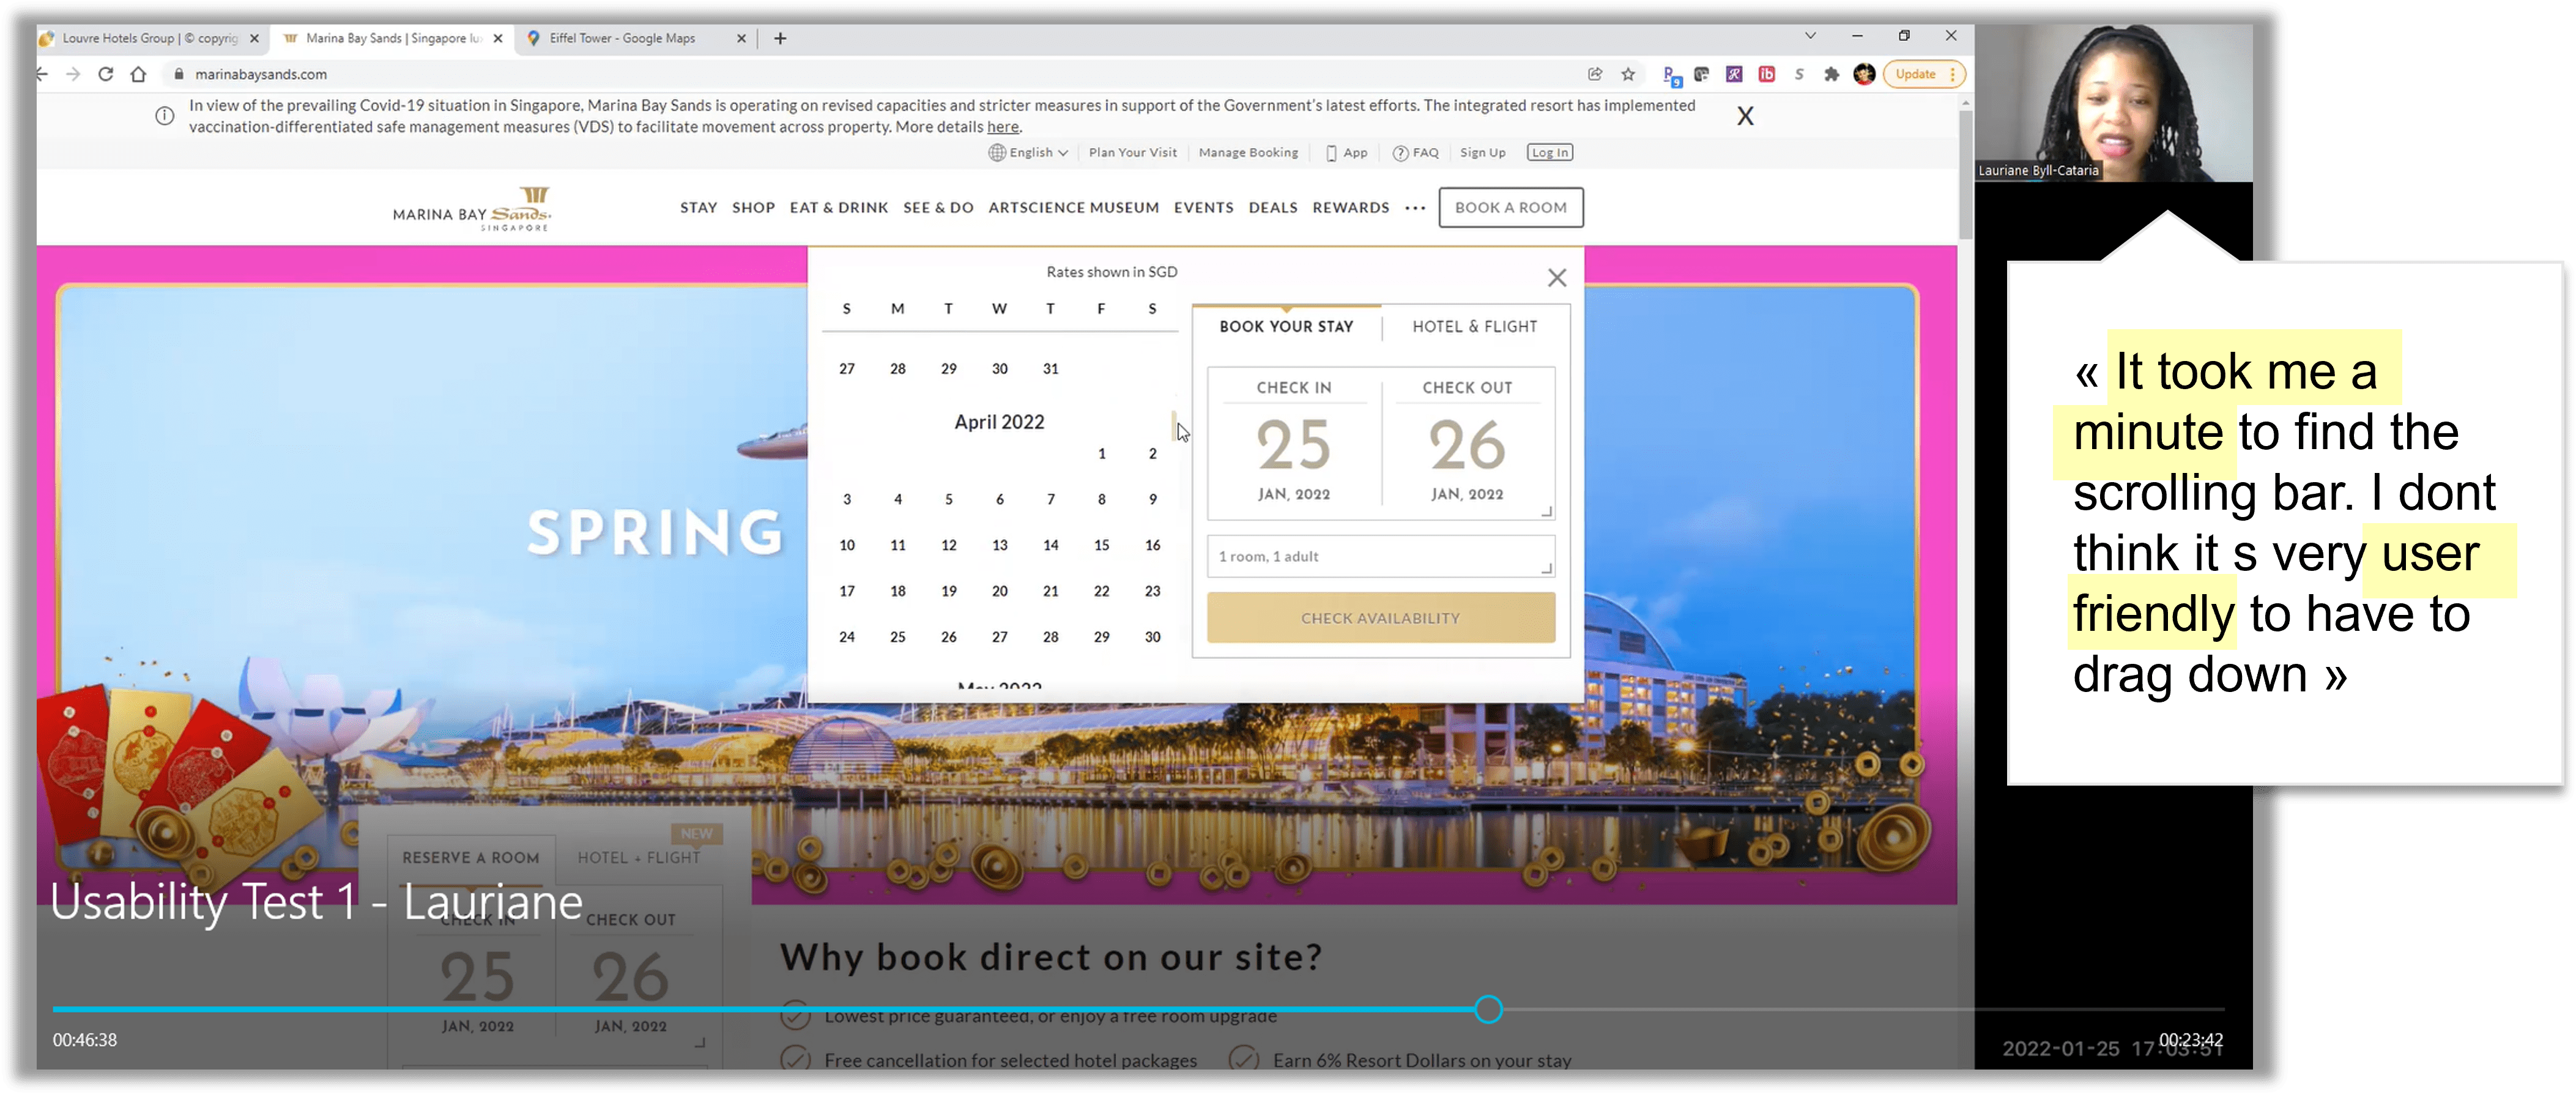Screen dimensions: 2576x1094
Task: Click Lauriane's webcam video thumbnail
Action: (2113, 103)
